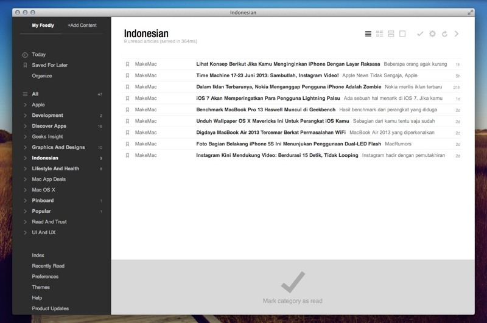The image size is (487, 323).
Task: Open article Time Machine 17-23 Juni 2013
Action: 267,75
